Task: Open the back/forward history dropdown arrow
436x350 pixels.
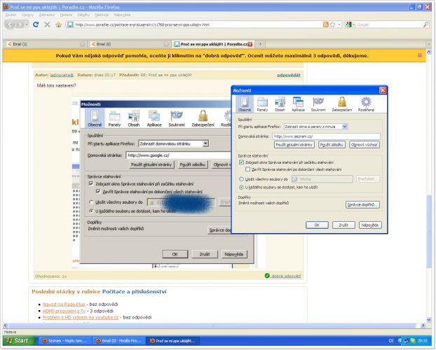Action: click(x=27, y=24)
